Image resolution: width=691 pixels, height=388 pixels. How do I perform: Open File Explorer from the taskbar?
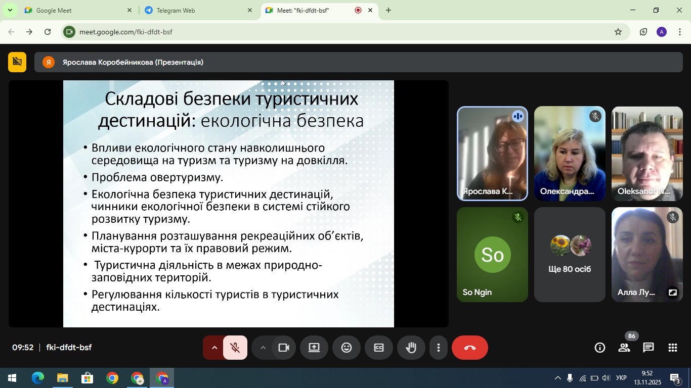tap(62, 378)
